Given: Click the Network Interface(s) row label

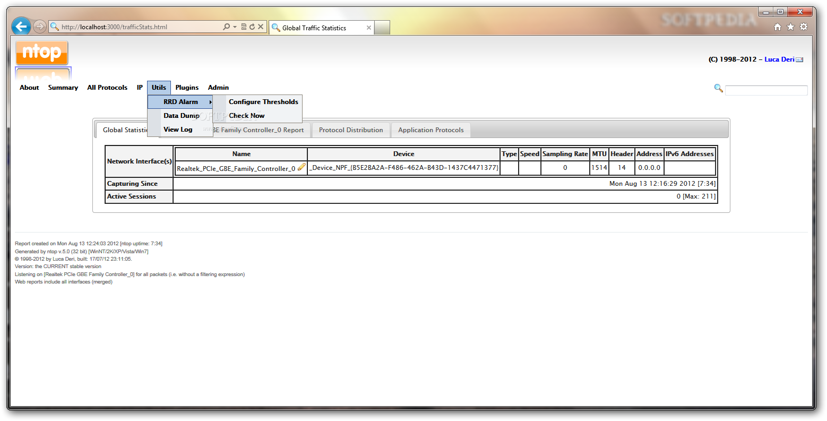Looking at the screenshot, I should point(139,161).
